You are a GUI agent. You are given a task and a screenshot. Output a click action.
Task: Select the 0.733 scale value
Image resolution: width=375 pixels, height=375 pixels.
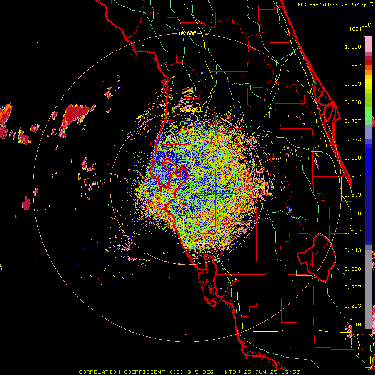pos(353,140)
